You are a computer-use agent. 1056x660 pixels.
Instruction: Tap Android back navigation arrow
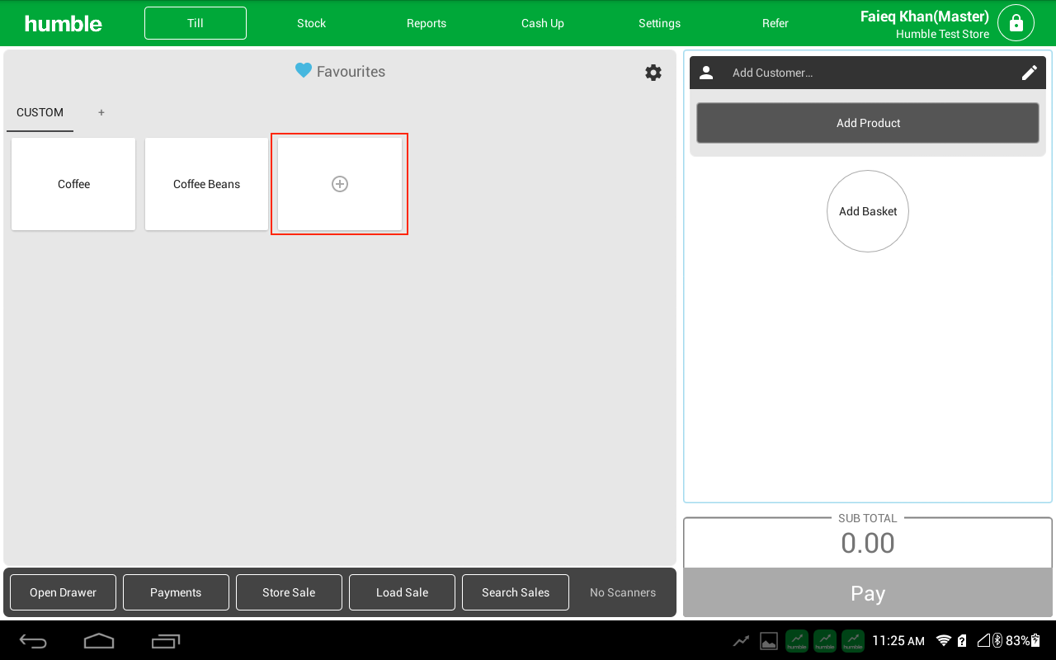click(34, 641)
